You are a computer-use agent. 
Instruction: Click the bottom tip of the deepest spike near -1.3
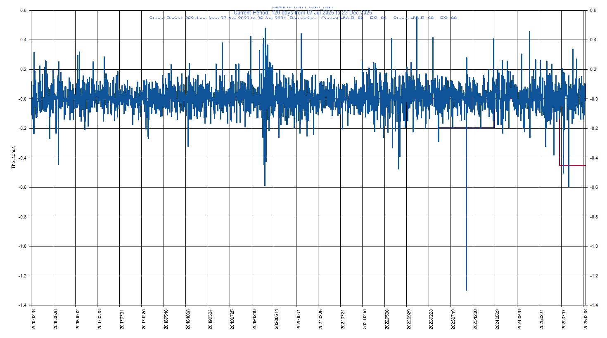click(x=466, y=290)
